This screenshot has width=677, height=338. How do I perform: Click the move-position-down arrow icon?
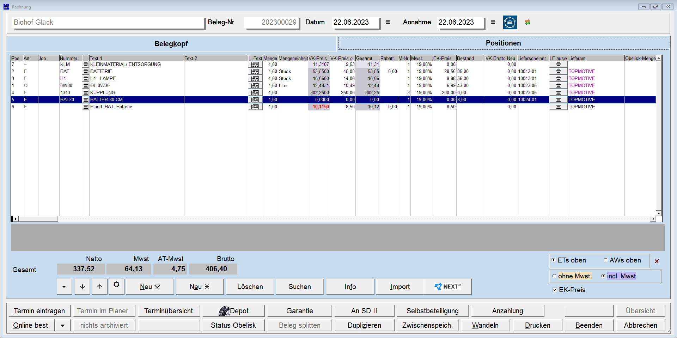82,286
